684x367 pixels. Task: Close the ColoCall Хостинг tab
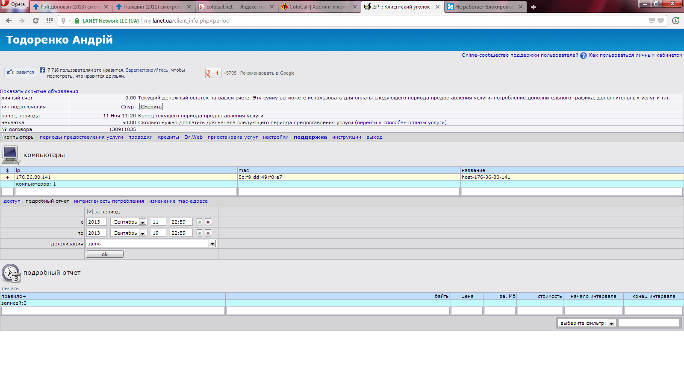pos(355,7)
